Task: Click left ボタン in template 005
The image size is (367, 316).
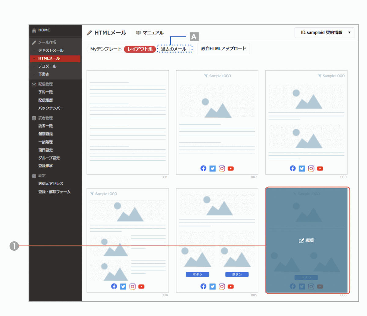Action: (198, 274)
